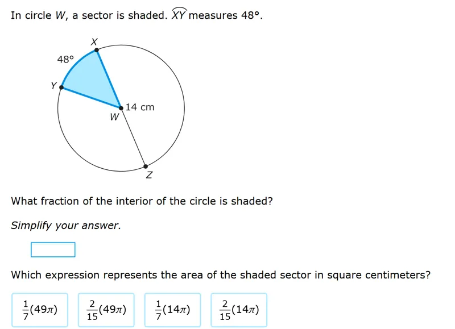Choose the 2/15(49π) answer option
The image size is (455, 329).
pyautogui.click(x=106, y=310)
